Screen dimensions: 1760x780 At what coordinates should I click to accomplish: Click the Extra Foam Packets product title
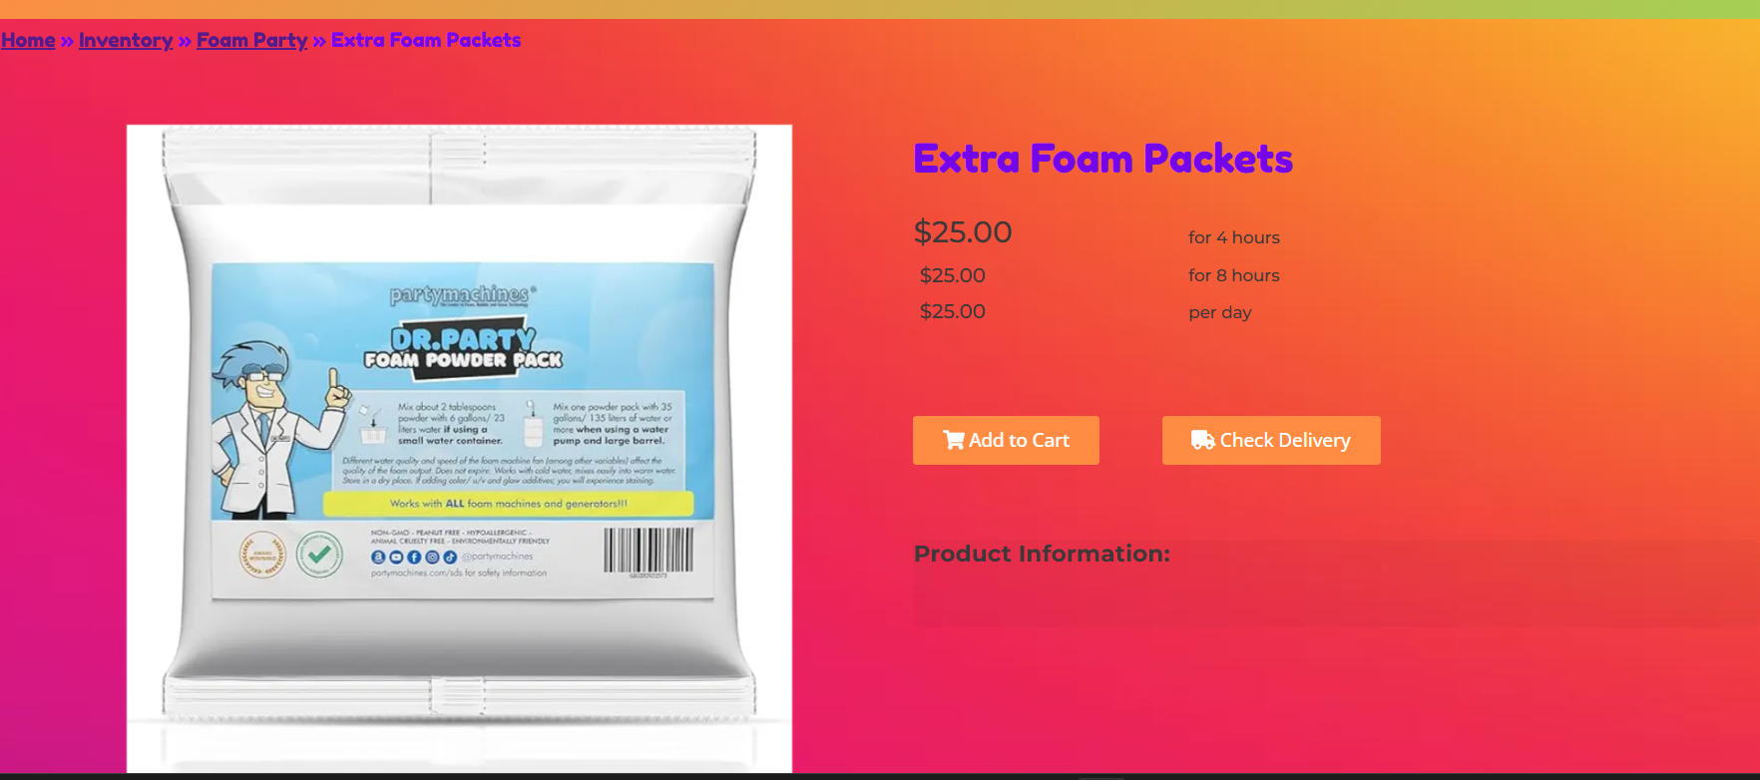pyautogui.click(x=1102, y=159)
